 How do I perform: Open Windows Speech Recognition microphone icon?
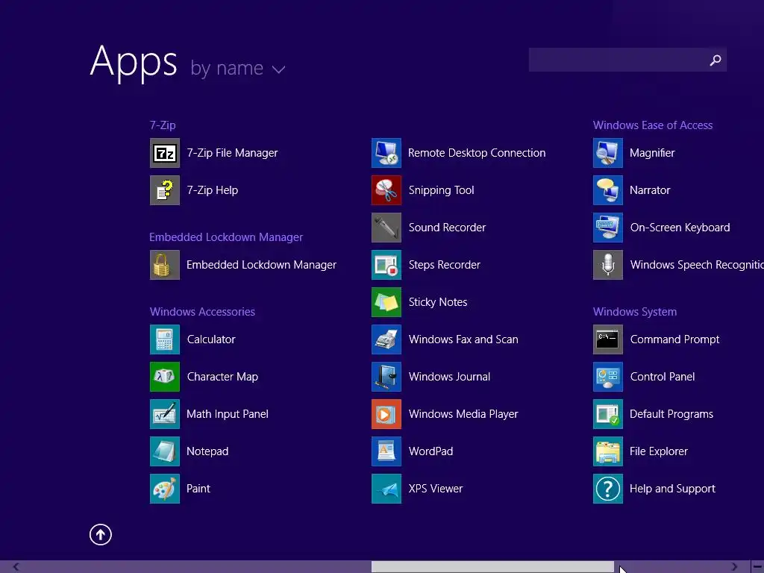[608, 265]
